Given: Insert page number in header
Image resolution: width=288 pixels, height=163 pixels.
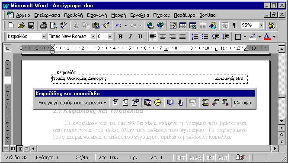Looking at the screenshot, I should [115, 103].
